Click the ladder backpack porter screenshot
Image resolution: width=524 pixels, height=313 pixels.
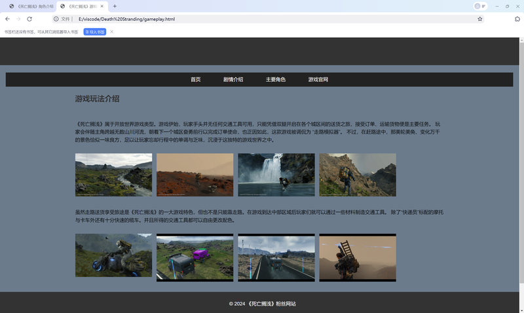358,257
